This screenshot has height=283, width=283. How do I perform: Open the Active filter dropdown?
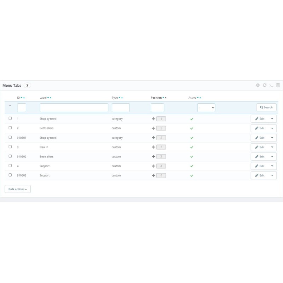tap(206, 108)
